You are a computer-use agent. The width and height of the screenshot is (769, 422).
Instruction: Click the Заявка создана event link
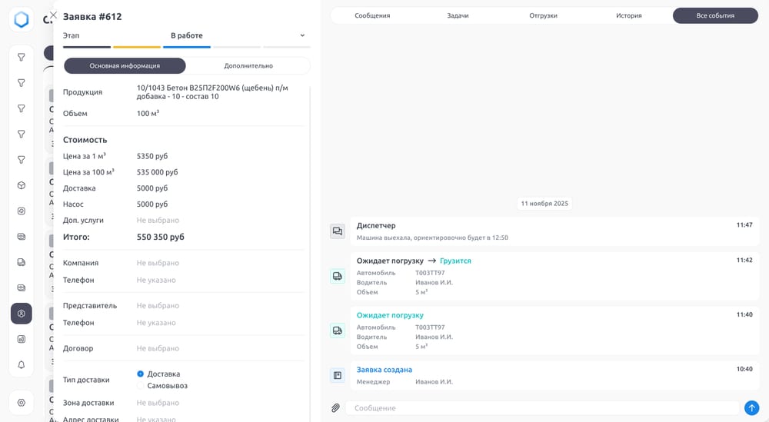pos(384,370)
